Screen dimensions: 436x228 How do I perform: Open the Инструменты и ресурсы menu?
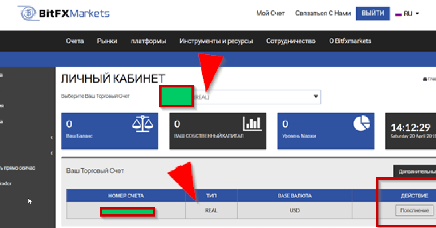coord(216,41)
